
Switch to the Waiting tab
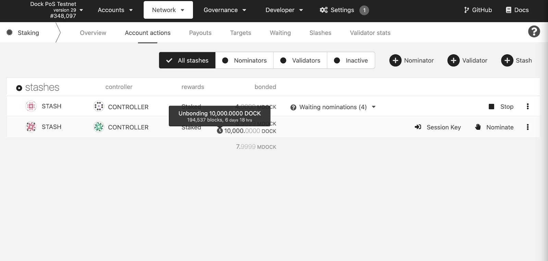(280, 33)
